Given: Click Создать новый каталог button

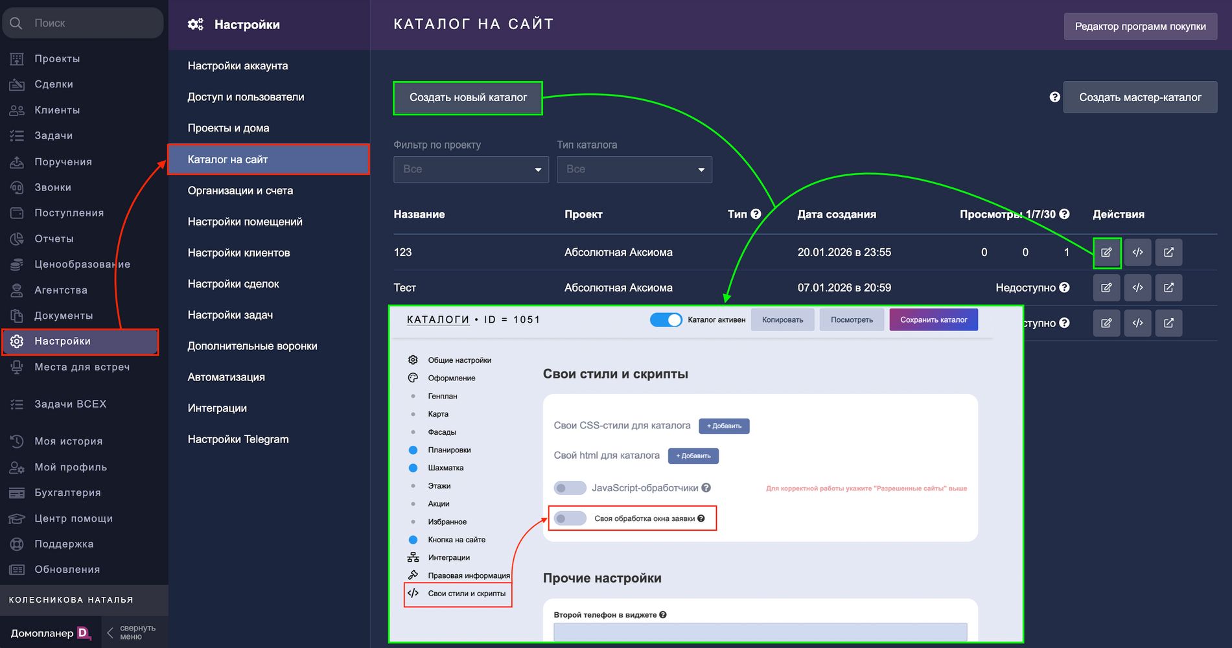Looking at the screenshot, I should pyautogui.click(x=468, y=98).
